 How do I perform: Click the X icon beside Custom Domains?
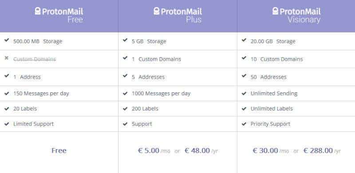click(x=7, y=58)
